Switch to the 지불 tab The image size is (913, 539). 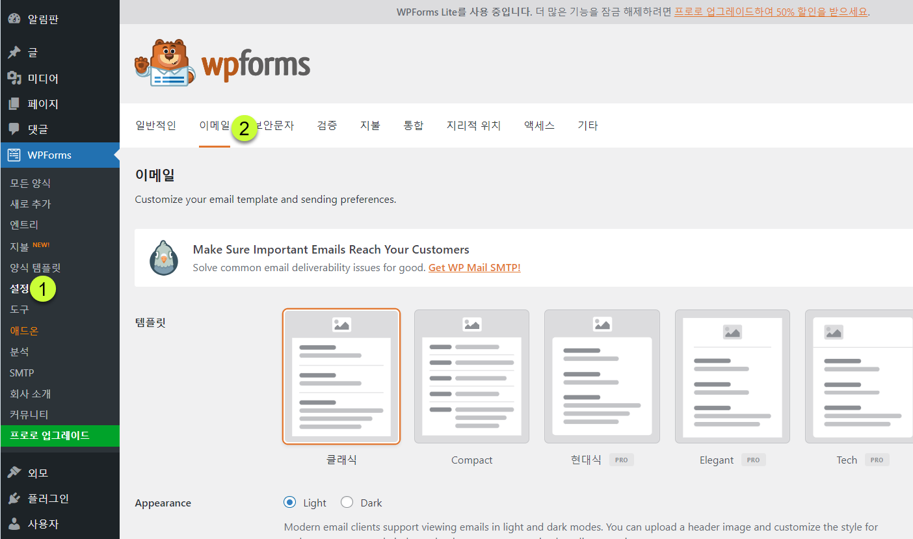pos(370,125)
